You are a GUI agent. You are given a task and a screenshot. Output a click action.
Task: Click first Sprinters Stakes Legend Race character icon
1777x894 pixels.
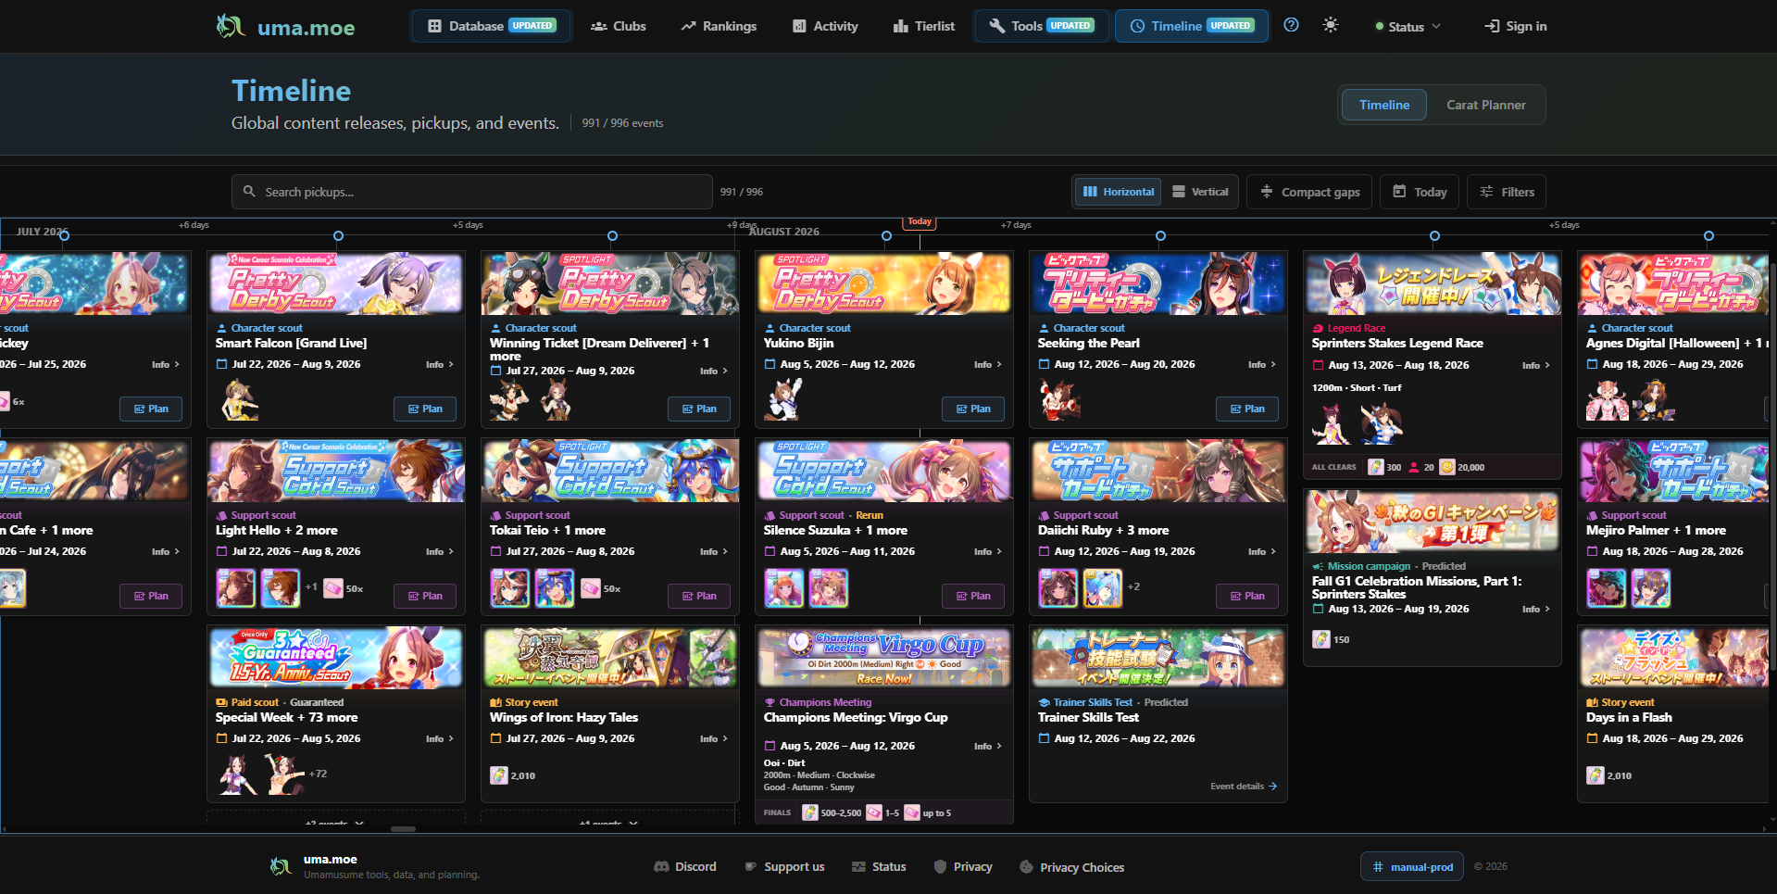click(1332, 424)
